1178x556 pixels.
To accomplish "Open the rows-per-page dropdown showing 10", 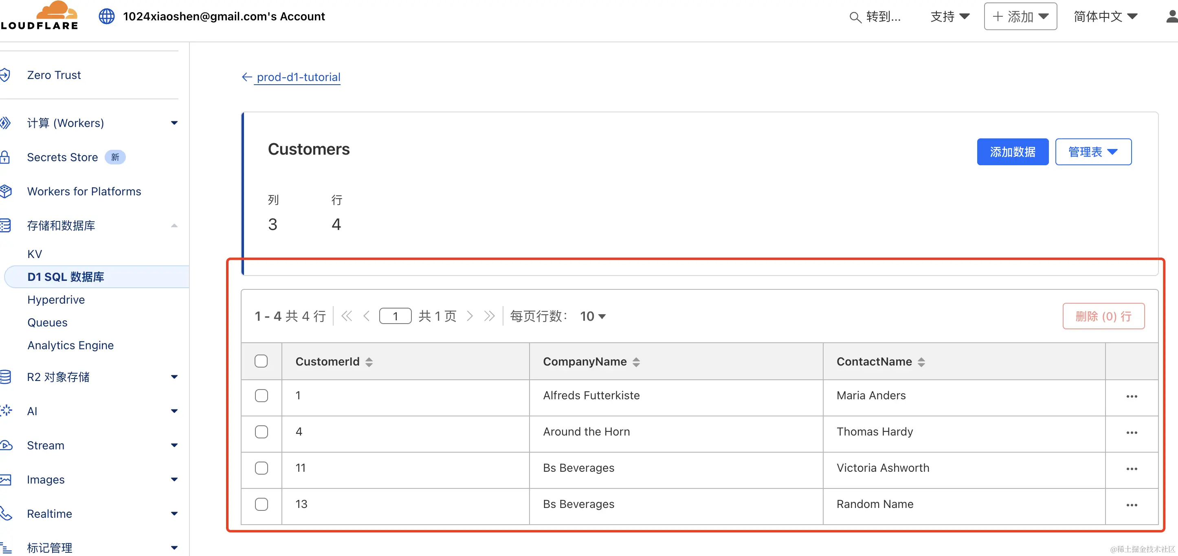I will (592, 316).
